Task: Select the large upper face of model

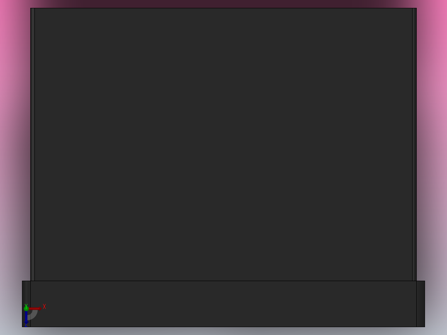Action: (223, 144)
